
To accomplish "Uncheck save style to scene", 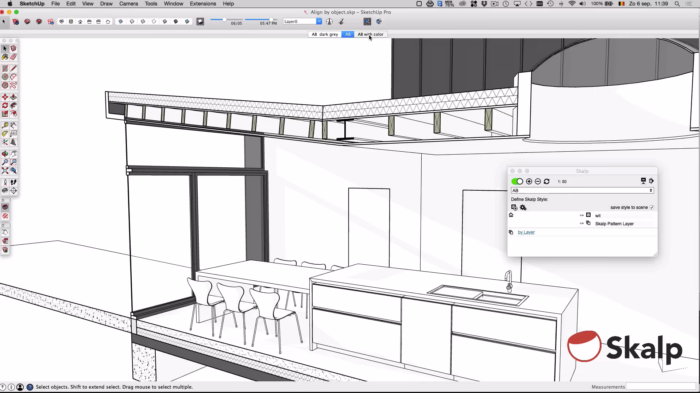I will (651, 207).
